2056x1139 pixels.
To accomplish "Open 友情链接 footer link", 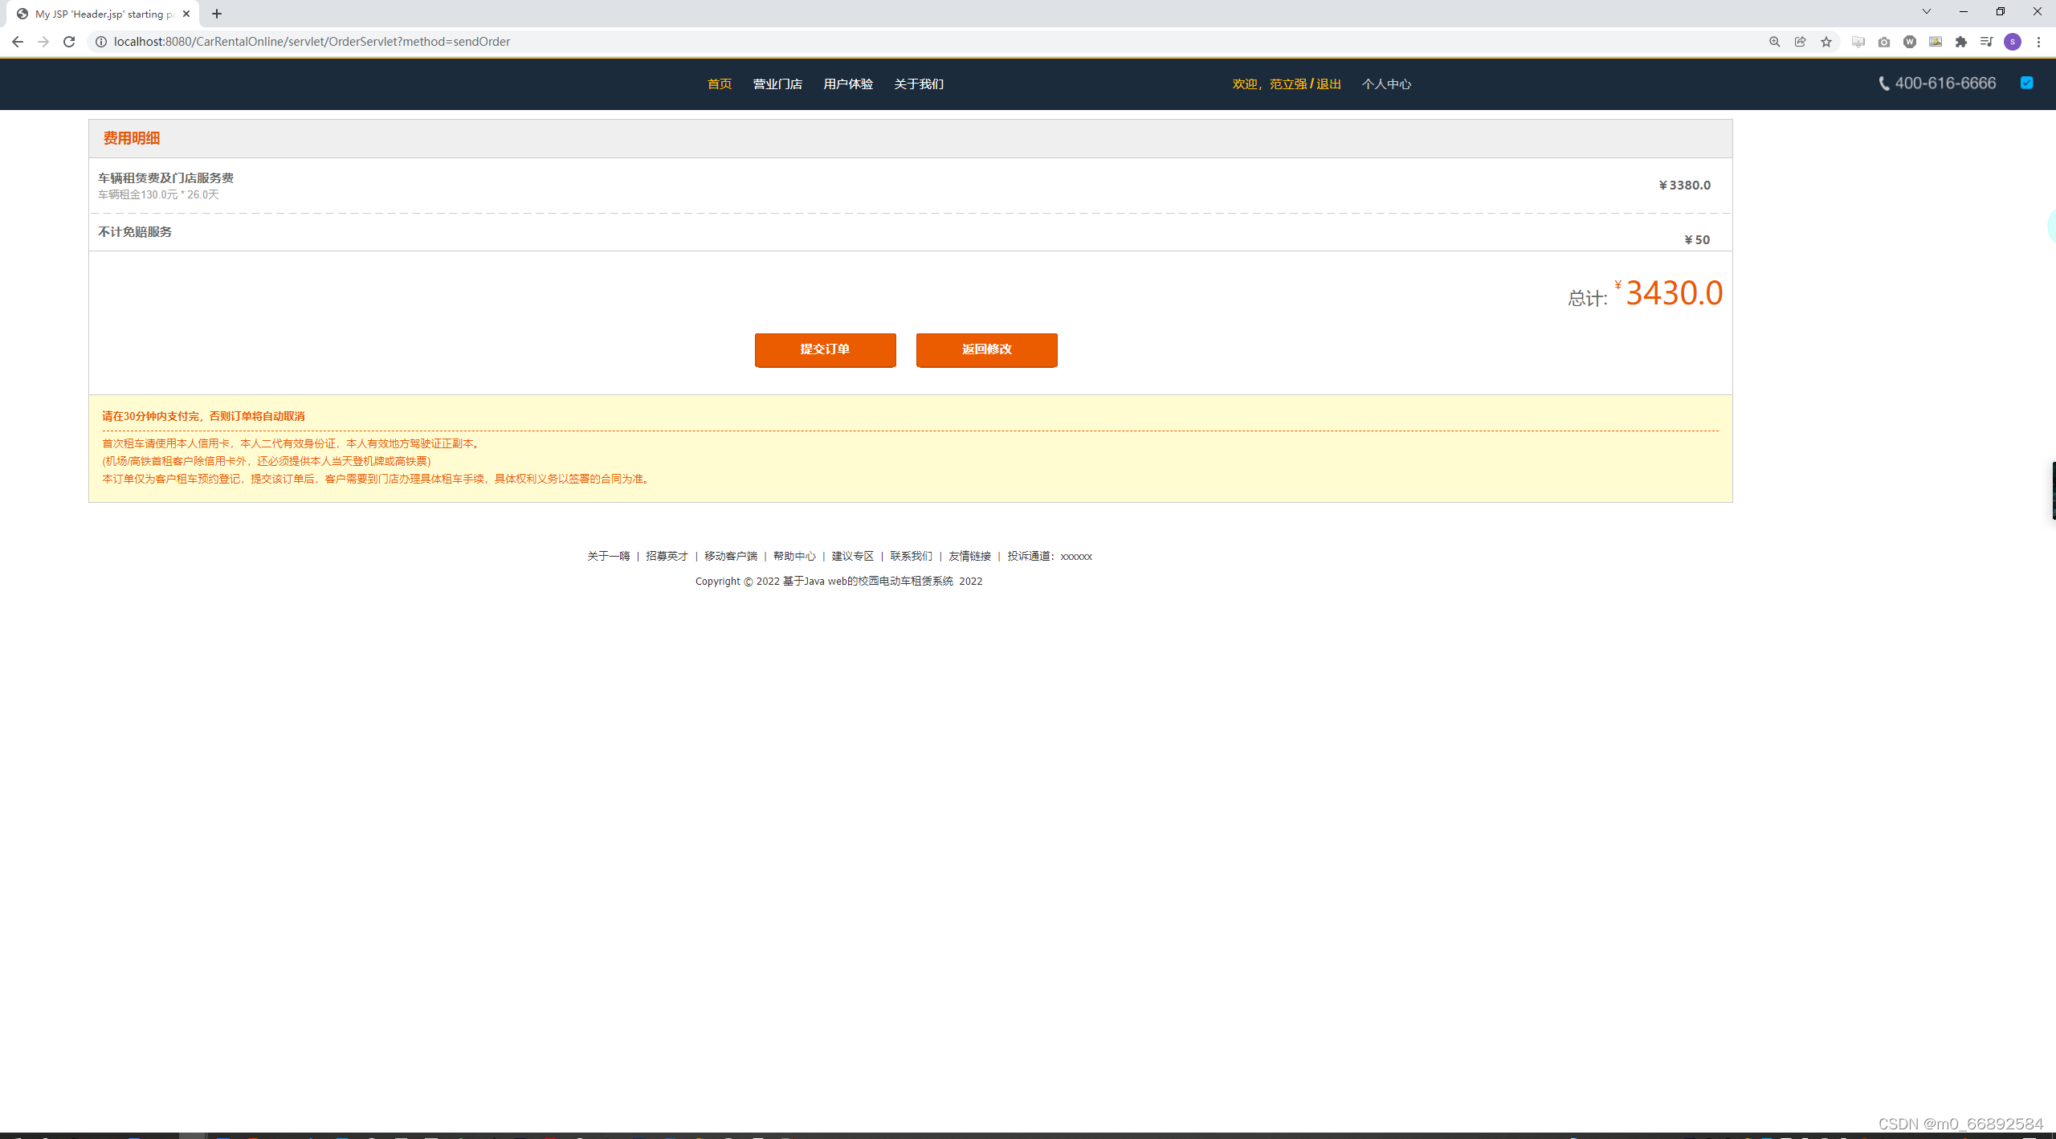I will 970,556.
